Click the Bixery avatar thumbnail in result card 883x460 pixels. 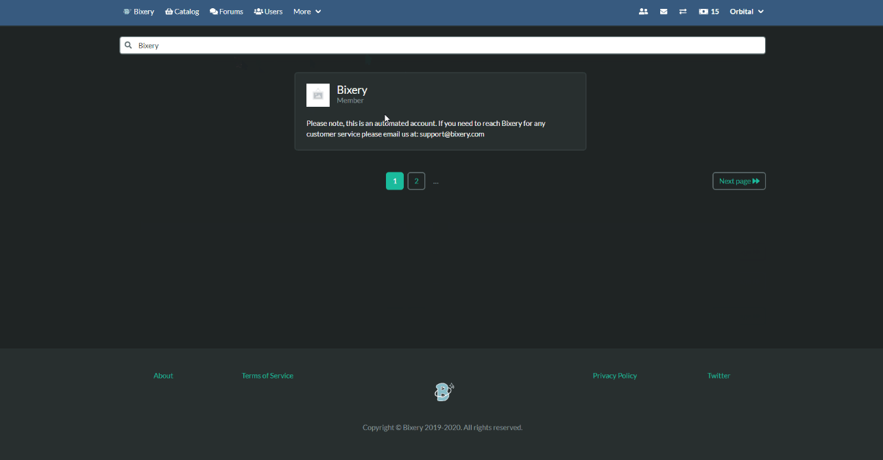[x=318, y=95]
